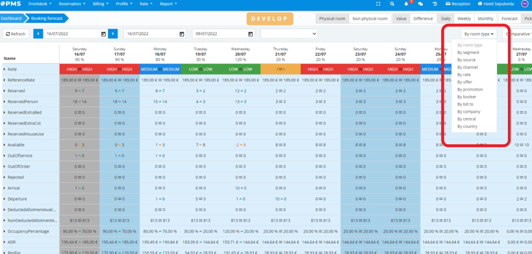Click the Refresh button
532x254 pixels.
[x=16, y=34]
